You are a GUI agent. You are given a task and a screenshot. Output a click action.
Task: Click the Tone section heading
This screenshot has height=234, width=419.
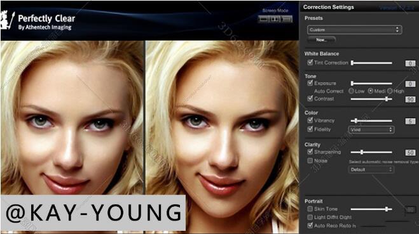pos(310,76)
